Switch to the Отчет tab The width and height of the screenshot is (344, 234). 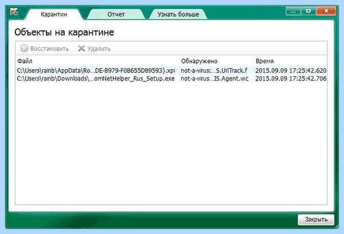[116, 14]
